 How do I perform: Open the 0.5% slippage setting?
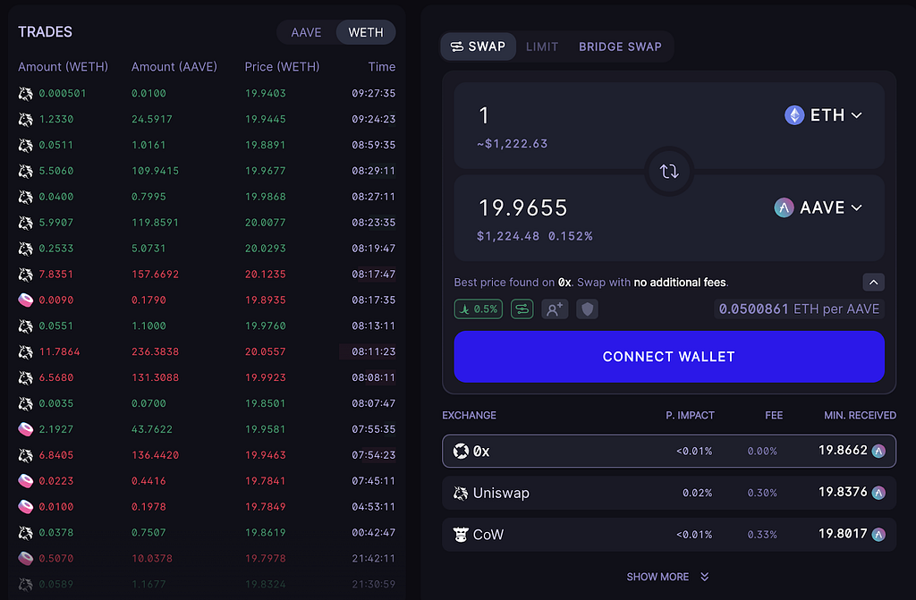(x=479, y=309)
